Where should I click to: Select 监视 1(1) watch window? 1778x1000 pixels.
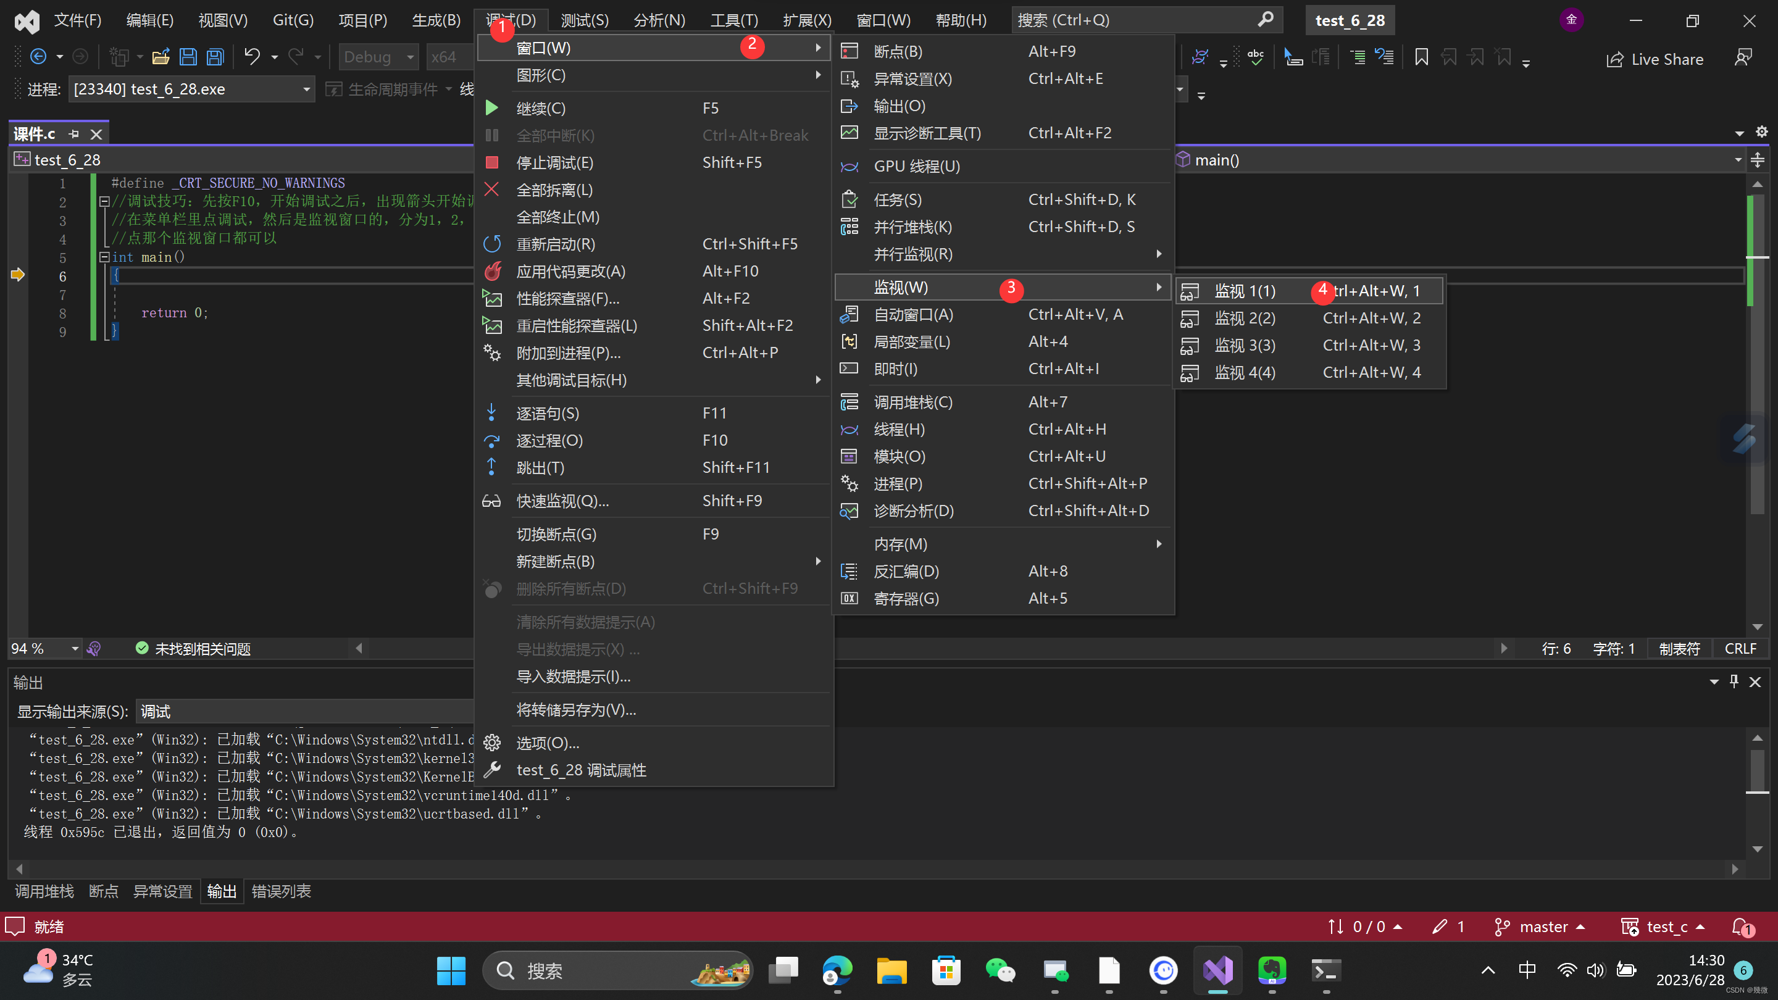[1309, 291]
